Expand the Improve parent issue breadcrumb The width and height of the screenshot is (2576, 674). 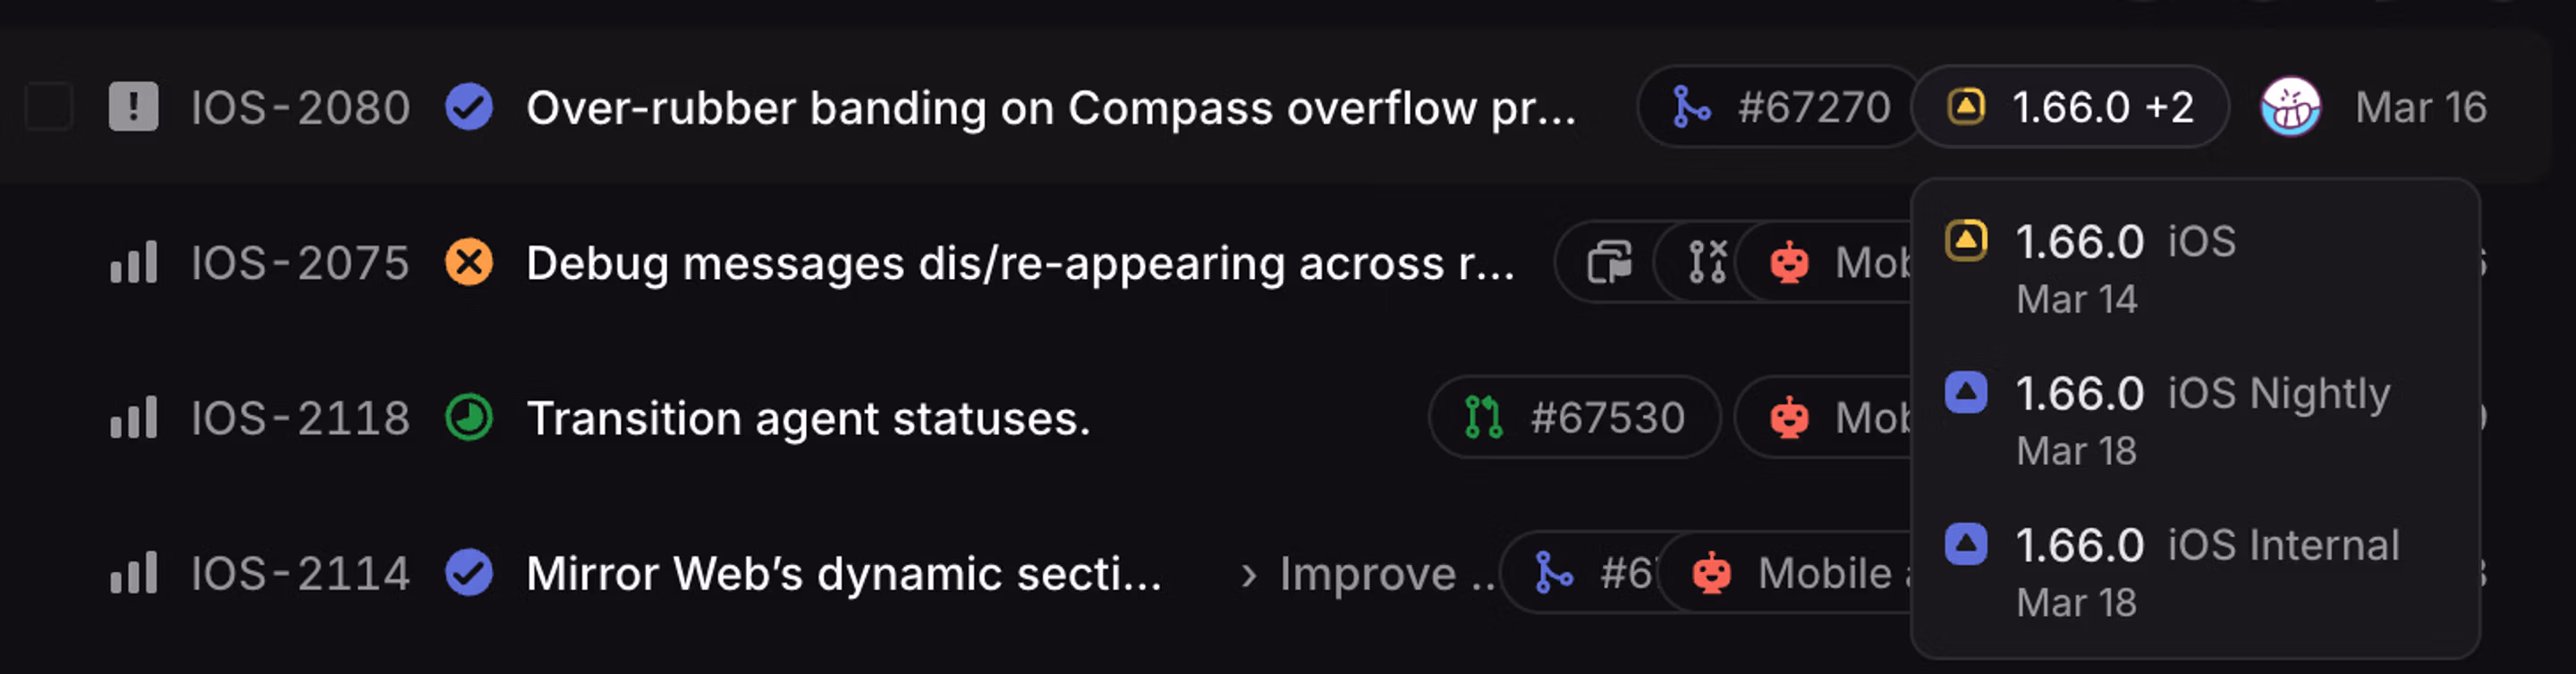tap(1367, 574)
